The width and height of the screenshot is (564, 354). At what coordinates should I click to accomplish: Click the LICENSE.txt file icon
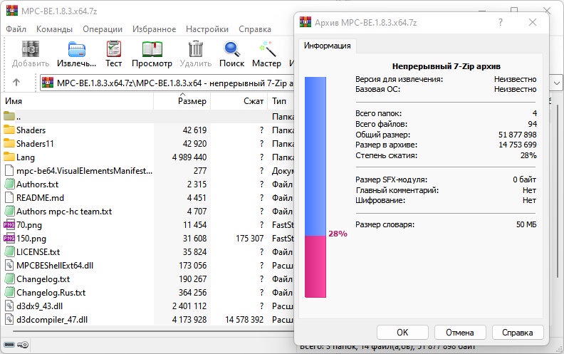pyautogui.click(x=9, y=252)
